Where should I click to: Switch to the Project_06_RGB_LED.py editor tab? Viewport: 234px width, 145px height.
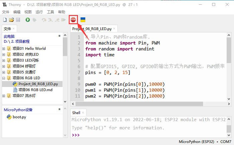[x=92, y=29]
